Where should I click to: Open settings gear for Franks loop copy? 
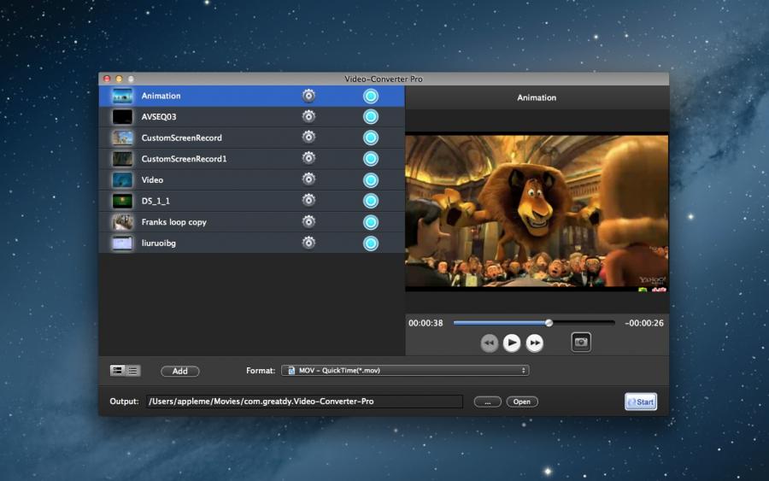308,221
